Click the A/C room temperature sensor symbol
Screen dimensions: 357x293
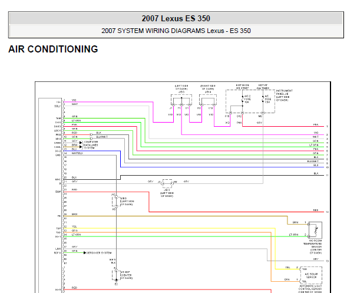(x=315, y=230)
